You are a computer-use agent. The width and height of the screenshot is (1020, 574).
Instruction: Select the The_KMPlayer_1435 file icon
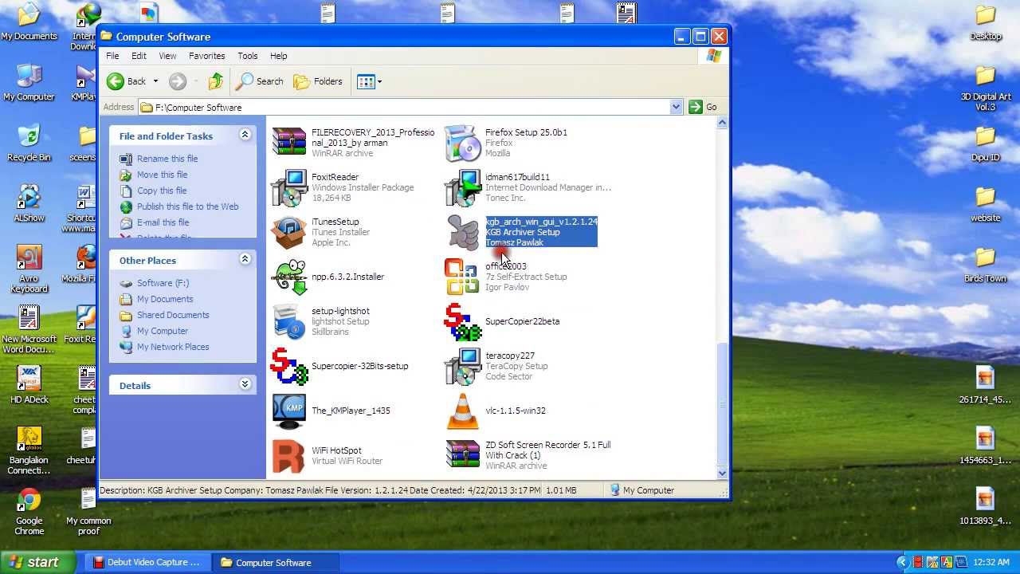tap(288, 411)
